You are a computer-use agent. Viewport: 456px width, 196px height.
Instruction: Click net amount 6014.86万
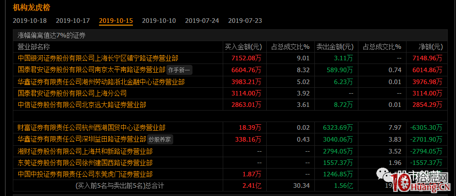427,70
